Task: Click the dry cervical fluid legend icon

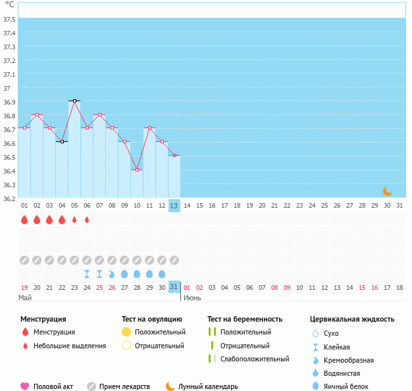Action: (315, 334)
